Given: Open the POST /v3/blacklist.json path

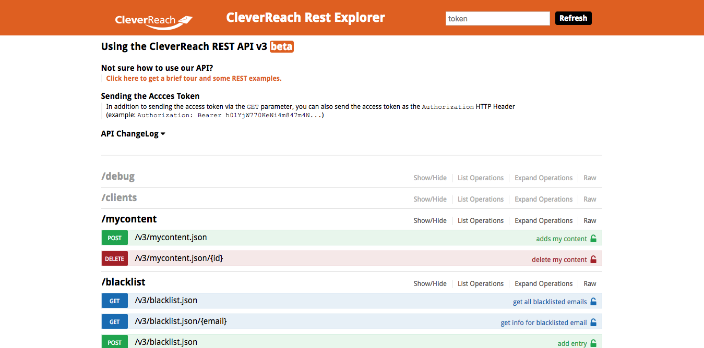Looking at the screenshot, I should 166,342.
